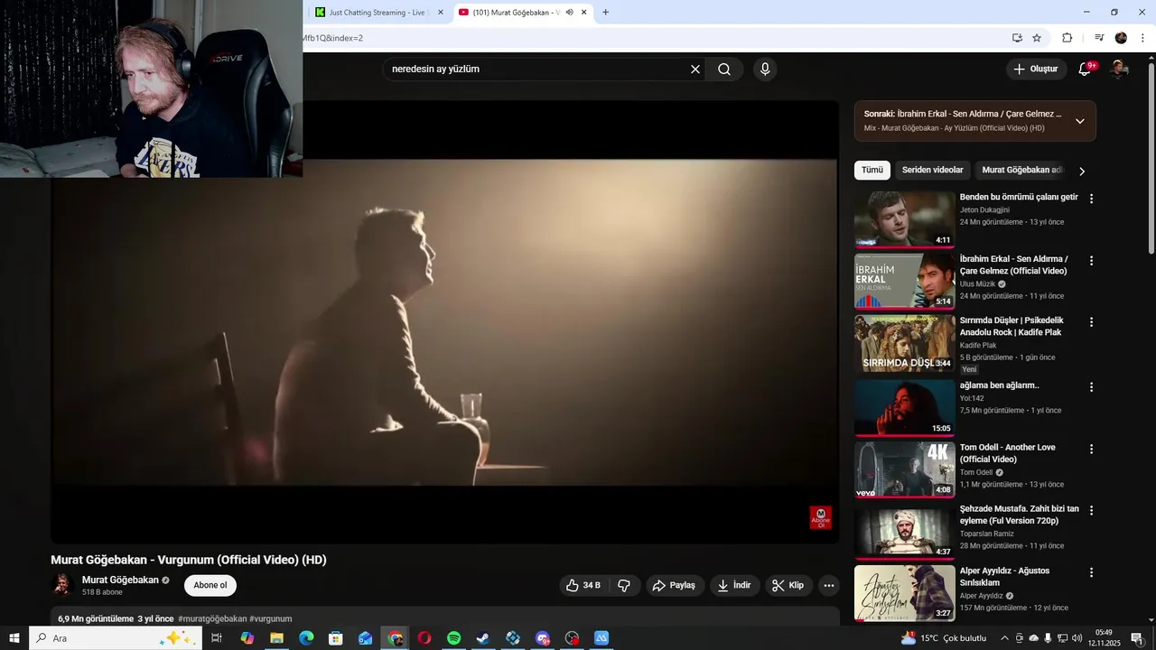This screenshot has height=650, width=1156.
Task: Bookmark this page with the star icon
Action: [x=1037, y=38]
